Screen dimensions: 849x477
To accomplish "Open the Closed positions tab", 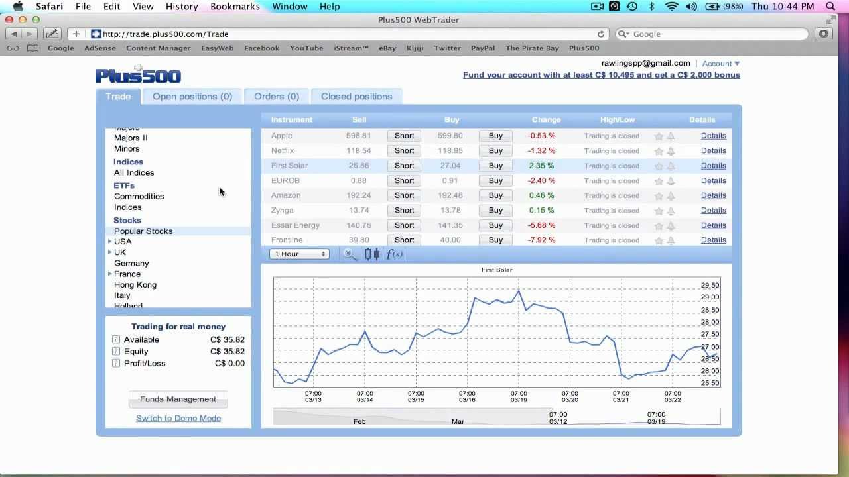I will [356, 97].
